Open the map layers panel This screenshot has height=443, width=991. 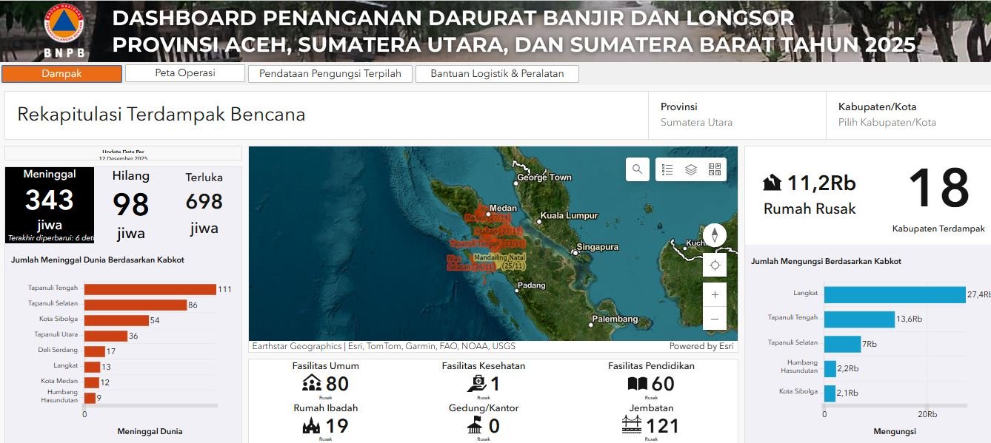pos(691,169)
